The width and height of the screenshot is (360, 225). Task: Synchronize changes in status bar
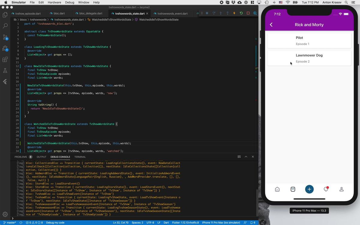[x=21, y=223]
